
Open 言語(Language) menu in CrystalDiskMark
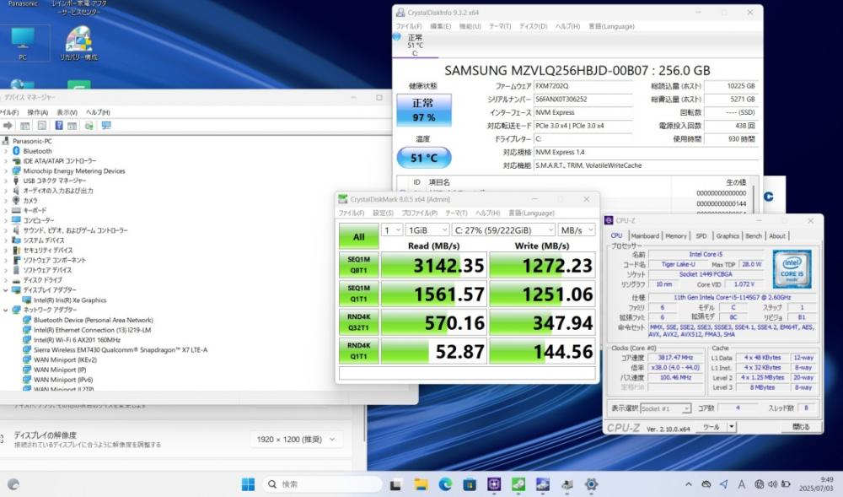coord(531,213)
